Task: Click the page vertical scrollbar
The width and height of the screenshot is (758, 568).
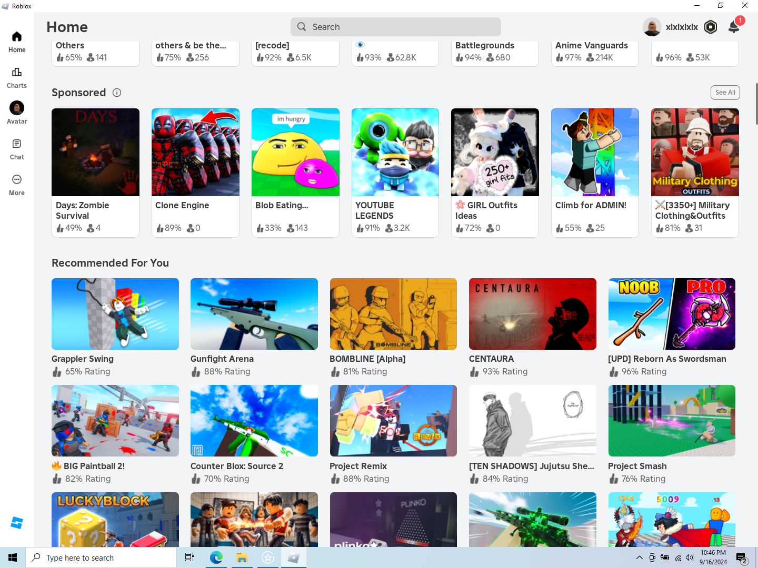Action: point(756,104)
